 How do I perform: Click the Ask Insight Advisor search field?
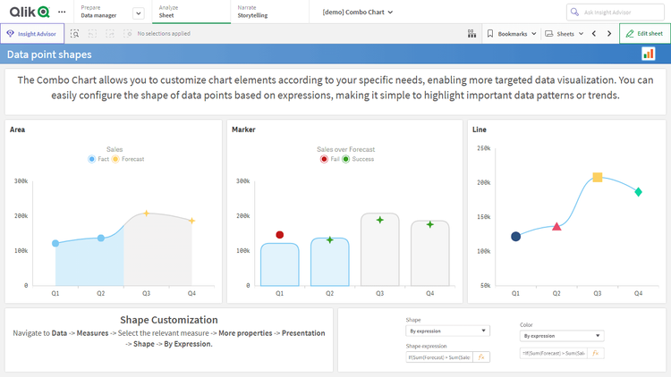[617, 12]
